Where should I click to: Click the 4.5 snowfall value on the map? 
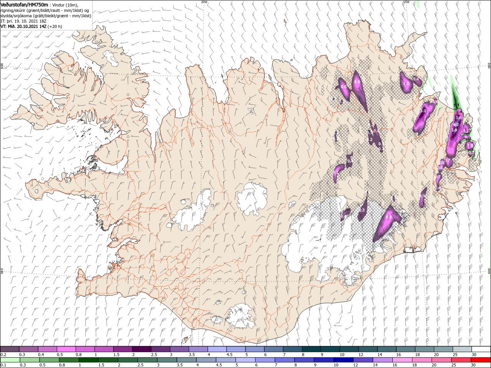pos(456,125)
